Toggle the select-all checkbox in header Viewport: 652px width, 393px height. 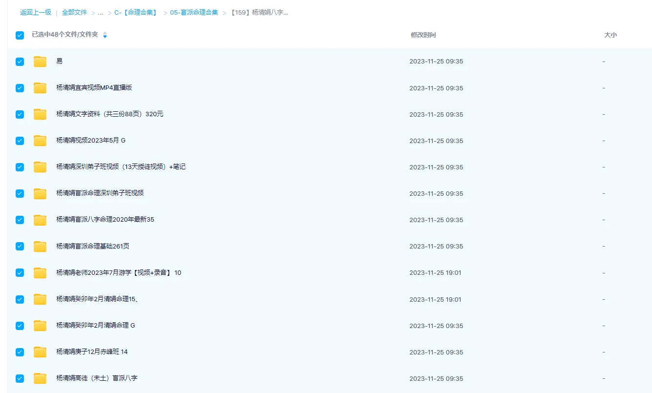20,35
